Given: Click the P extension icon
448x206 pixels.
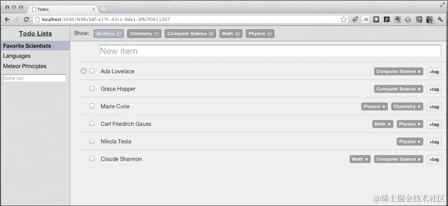Looking at the screenshot, I should pos(387,19).
